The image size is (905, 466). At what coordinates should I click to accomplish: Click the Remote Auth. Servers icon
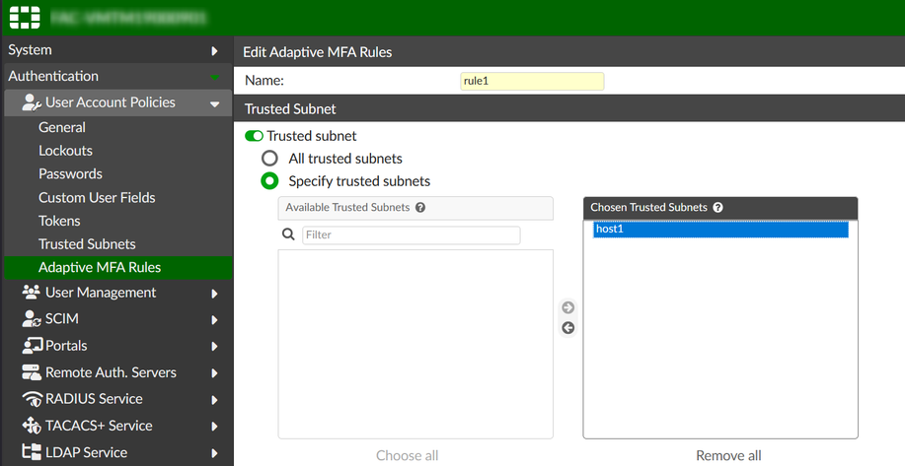(x=31, y=372)
